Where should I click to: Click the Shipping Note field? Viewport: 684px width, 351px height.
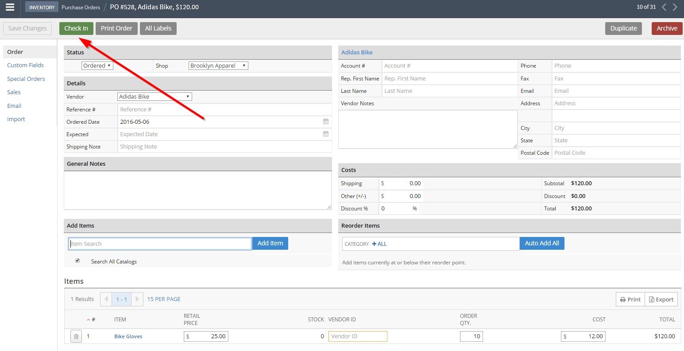pos(224,146)
